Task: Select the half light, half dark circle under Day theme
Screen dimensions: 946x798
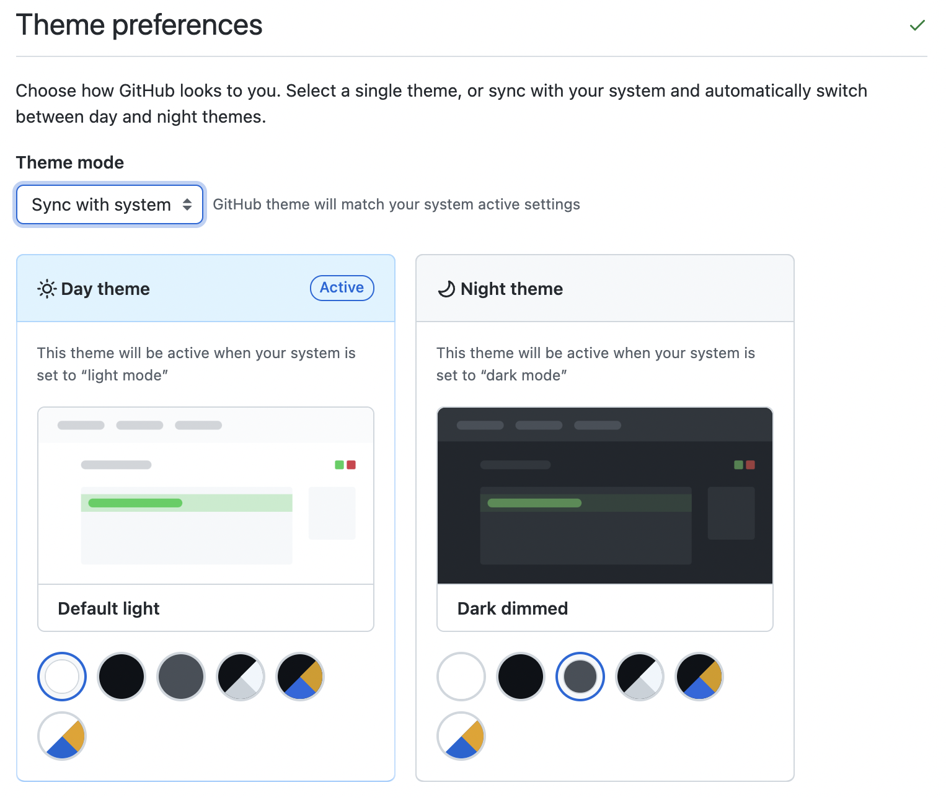Action: [x=240, y=677]
